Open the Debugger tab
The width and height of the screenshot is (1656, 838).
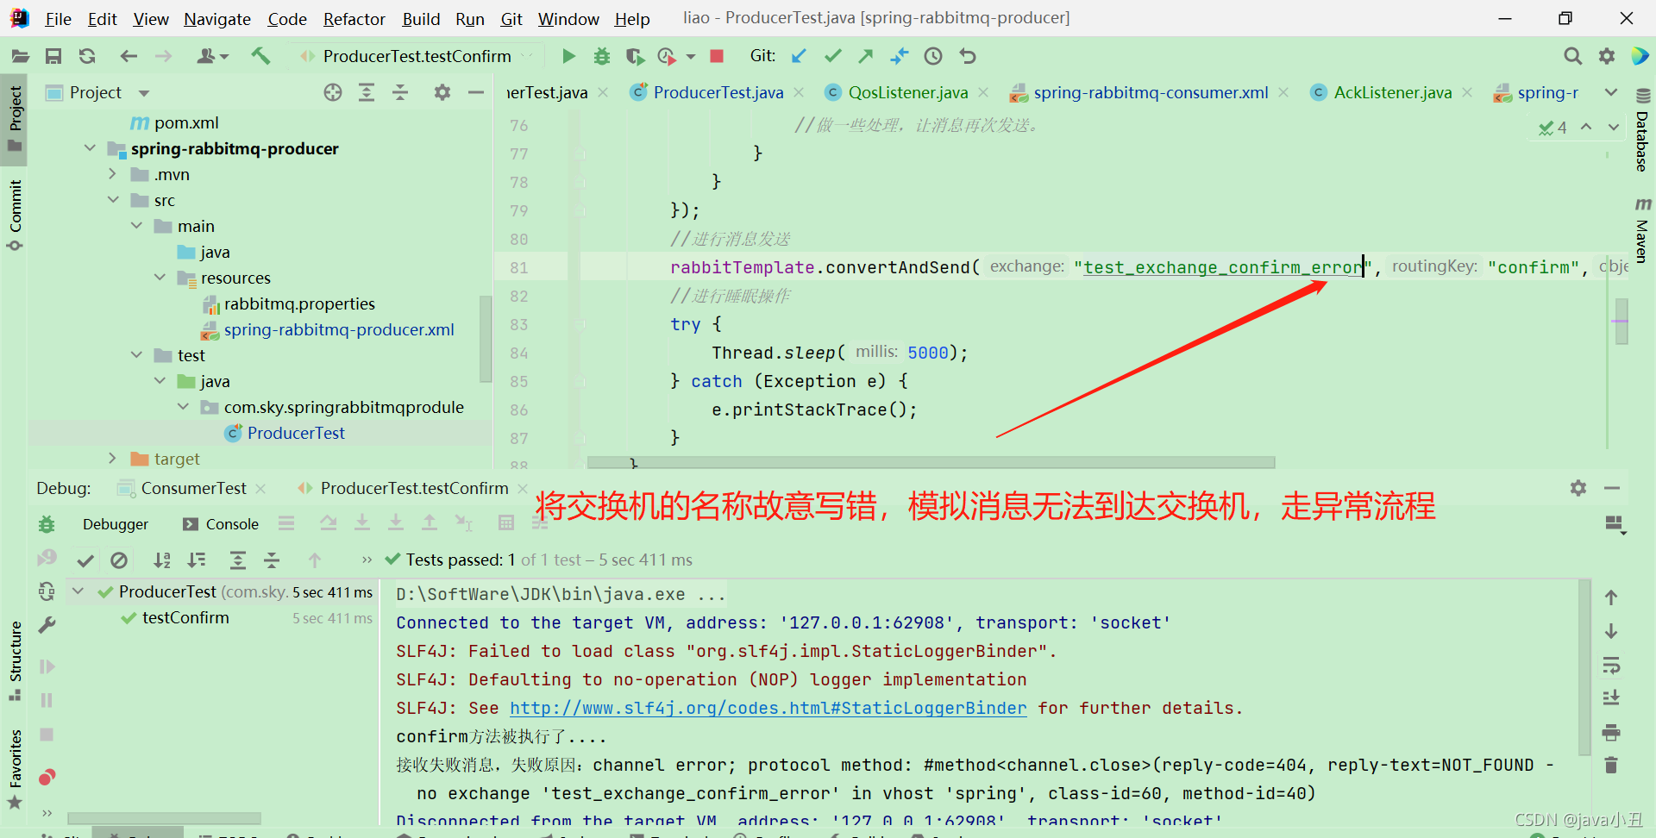coord(116,524)
